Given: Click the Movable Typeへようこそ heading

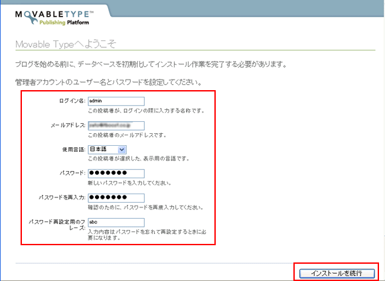Looking at the screenshot, I should point(66,44).
